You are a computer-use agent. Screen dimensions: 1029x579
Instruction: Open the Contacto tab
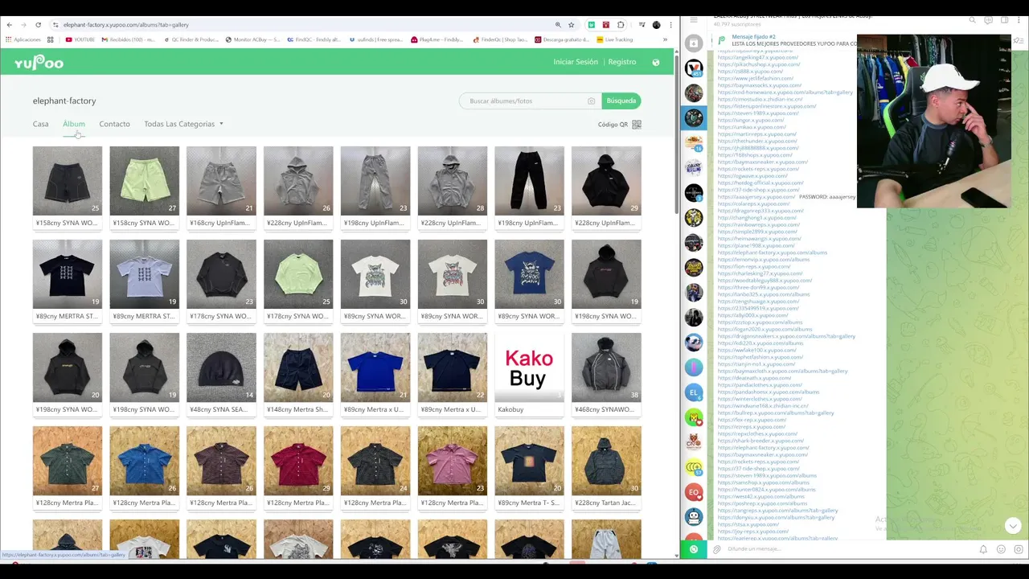tap(114, 125)
